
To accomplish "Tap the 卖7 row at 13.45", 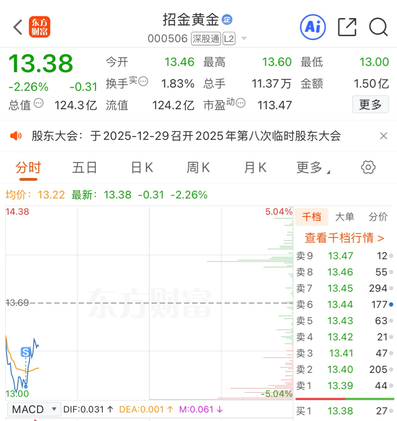I will (x=345, y=288).
